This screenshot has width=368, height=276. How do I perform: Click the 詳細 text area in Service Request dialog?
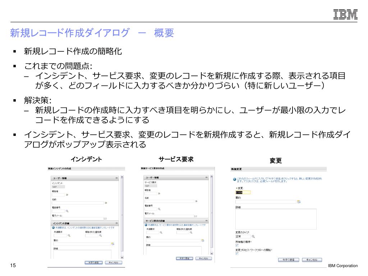click(x=174, y=250)
